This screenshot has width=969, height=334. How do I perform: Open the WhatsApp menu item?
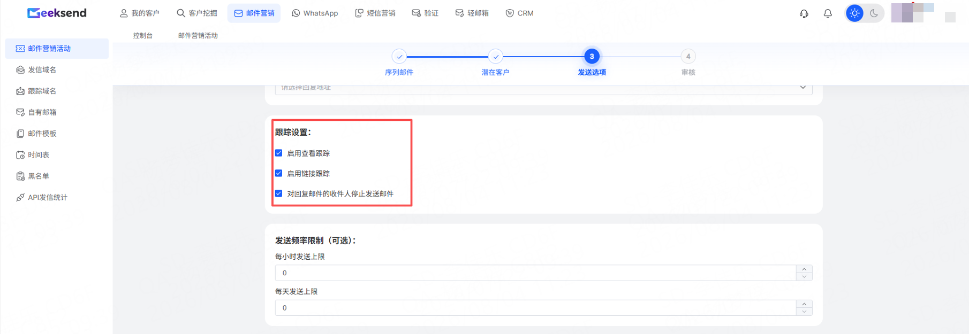click(315, 13)
